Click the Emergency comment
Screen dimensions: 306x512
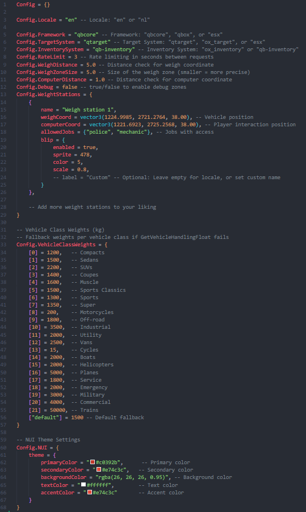click(x=89, y=387)
